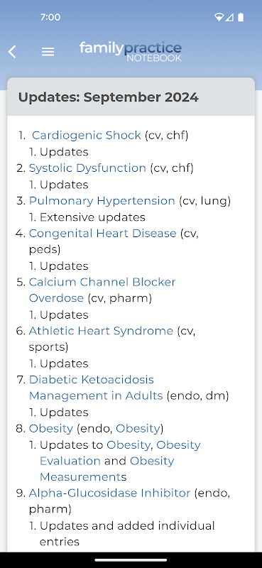Viewport: 262px width, 568px height.
Task: Go to Pulmonary Hypertension page
Action: pos(102,201)
